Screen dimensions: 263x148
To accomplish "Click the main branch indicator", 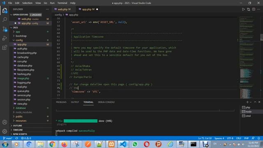I will [x=8, y=138].
